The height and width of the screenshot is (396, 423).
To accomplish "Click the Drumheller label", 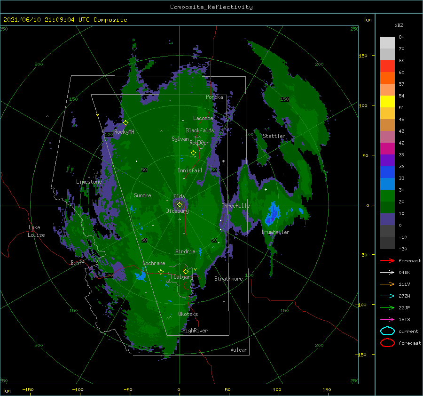I will (275, 232).
